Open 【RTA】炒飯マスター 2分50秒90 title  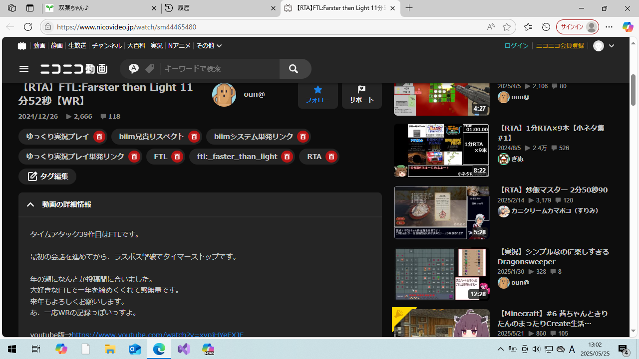[553, 190]
